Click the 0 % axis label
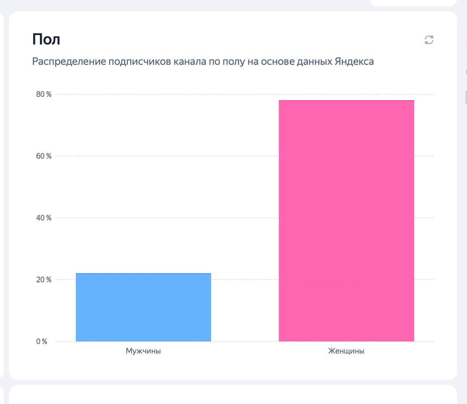467x404 pixels. pyautogui.click(x=42, y=341)
